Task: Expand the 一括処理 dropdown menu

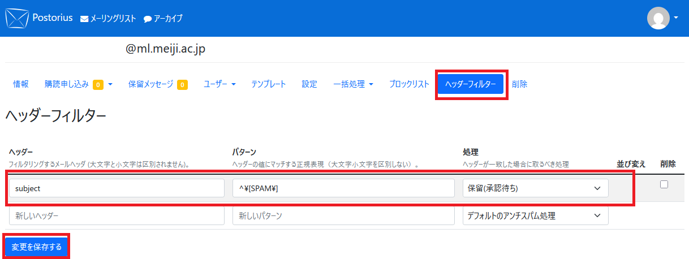Action: tap(371, 84)
